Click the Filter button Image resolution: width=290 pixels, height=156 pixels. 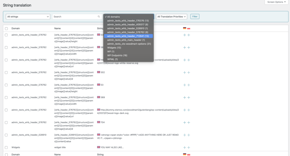pos(195,16)
